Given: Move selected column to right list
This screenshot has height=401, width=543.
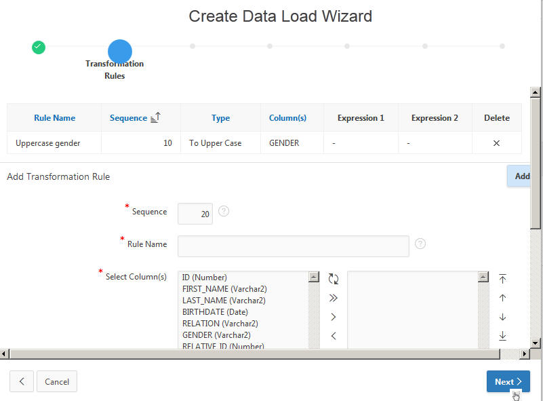Looking at the screenshot, I should pyautogui.click(x=333, y=317).
